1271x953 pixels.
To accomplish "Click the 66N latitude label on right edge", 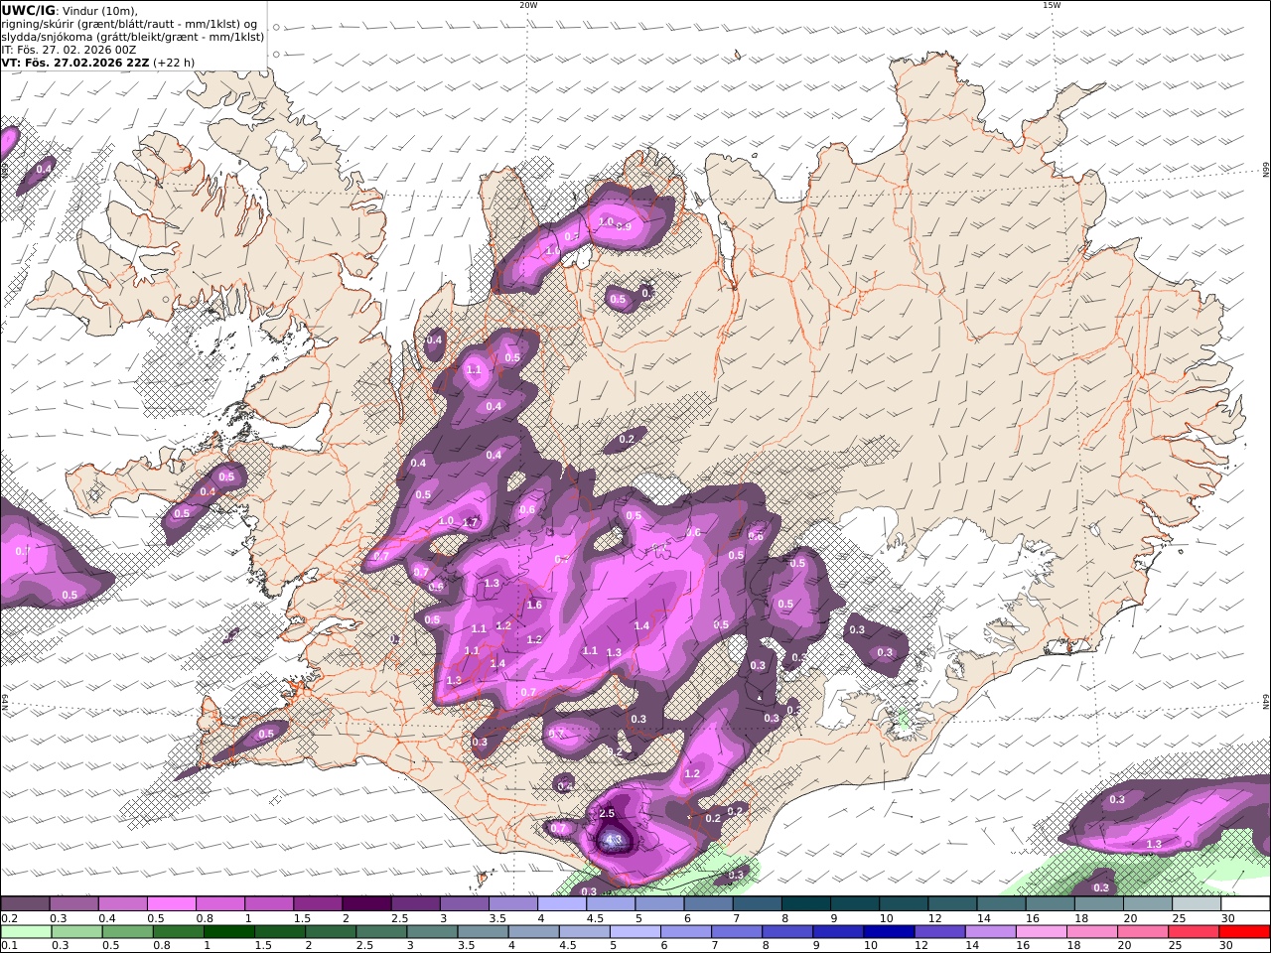I will (1265, 171).
